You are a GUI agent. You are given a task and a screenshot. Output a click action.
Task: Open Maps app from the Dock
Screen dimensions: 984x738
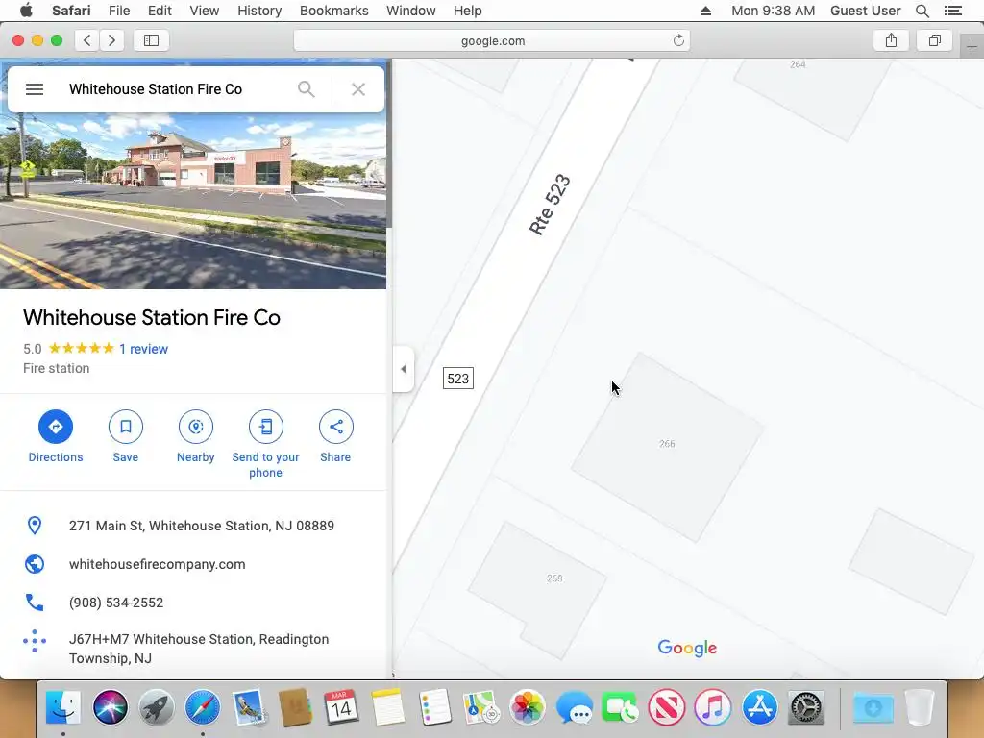point(480,707)
